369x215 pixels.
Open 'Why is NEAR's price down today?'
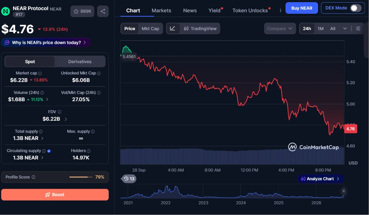pos(46,43)
